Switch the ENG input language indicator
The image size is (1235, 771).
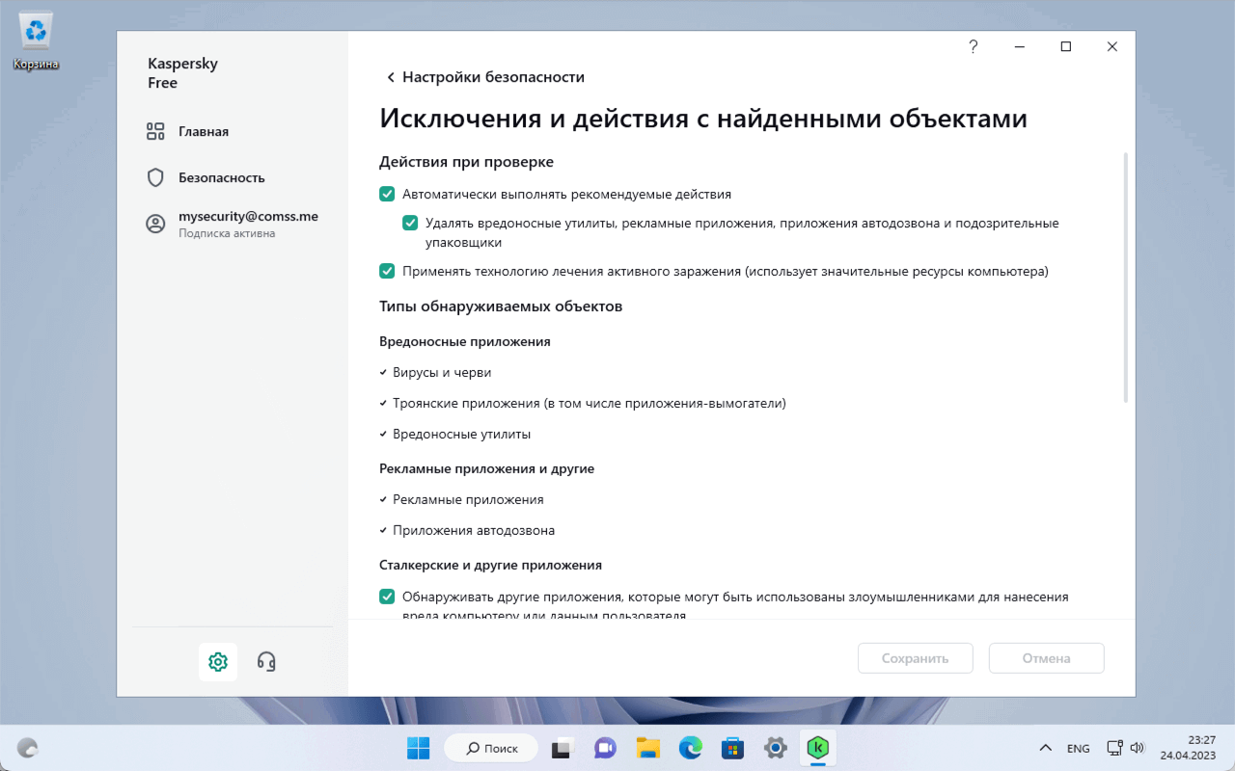(x=1079, y=748)
